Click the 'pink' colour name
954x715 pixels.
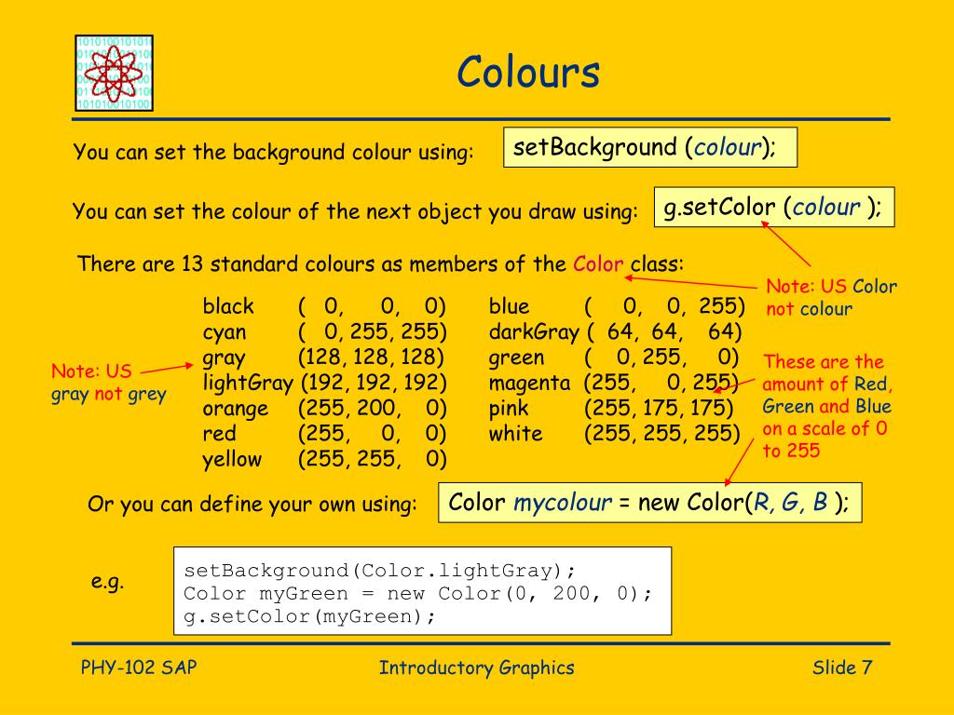pyautogui.click(x=508, y=408)
